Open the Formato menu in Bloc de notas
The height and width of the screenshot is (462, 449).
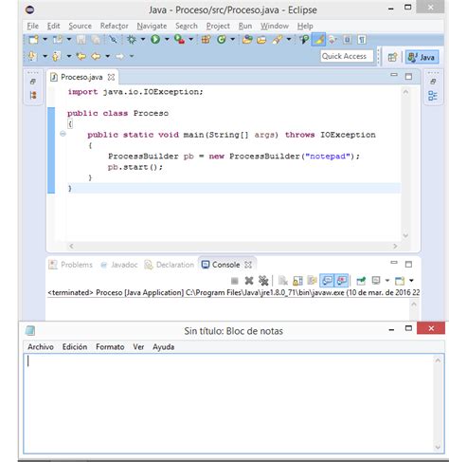110,347
